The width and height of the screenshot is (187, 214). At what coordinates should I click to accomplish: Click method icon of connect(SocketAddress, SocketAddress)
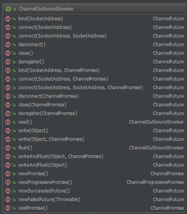(8, 36)
